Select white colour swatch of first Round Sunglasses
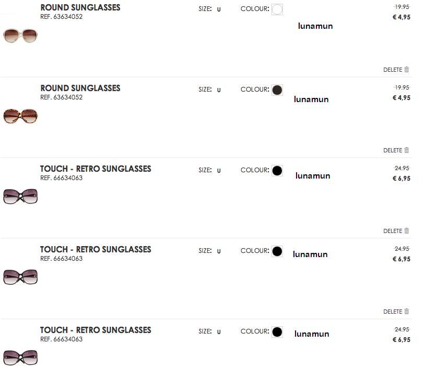The width and height of the screenshot is (421, 366). pyautogui.click(x=277, y=9)
